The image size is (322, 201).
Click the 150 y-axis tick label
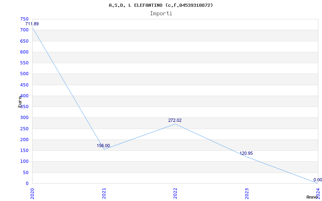(24, 150)
